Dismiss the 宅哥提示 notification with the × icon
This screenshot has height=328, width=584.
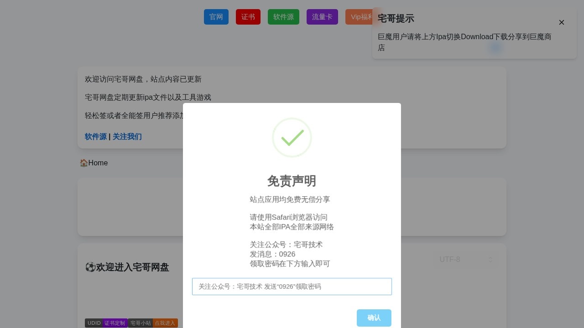coord(562,22)
